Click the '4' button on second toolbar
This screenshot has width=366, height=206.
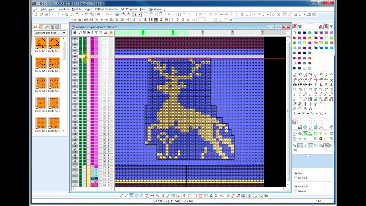click(x=188, y=20)
